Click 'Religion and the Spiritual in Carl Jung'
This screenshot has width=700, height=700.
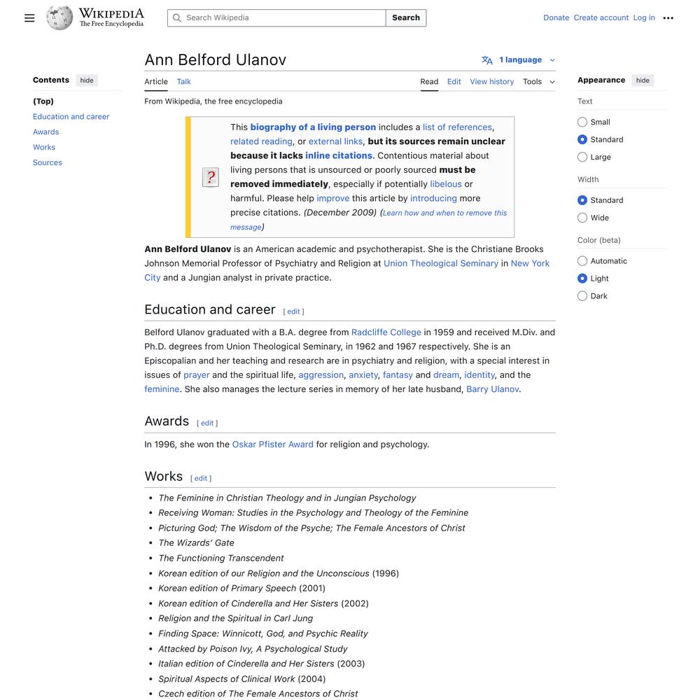point(235,619)
